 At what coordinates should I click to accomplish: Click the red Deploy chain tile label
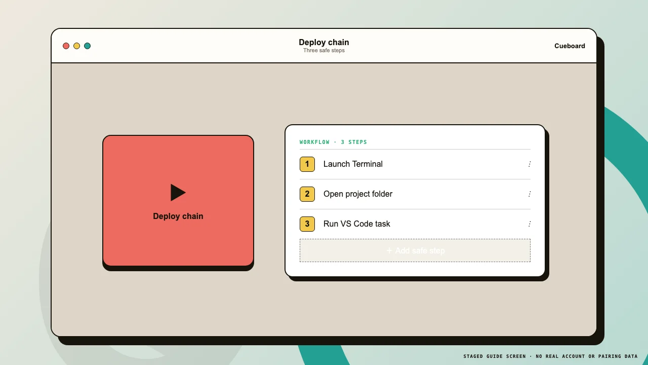pyautogui.click(x=178, y=216)
